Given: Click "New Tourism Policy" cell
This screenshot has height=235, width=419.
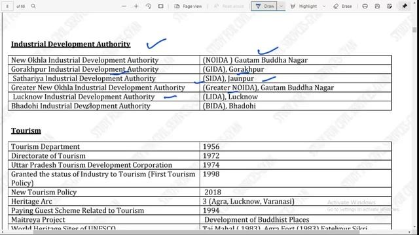Looking at the screenshot, I should [x=103, y=192].
